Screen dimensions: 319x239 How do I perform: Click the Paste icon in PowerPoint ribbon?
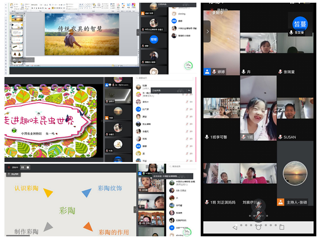pyautogui.click(x=12, y=6)
